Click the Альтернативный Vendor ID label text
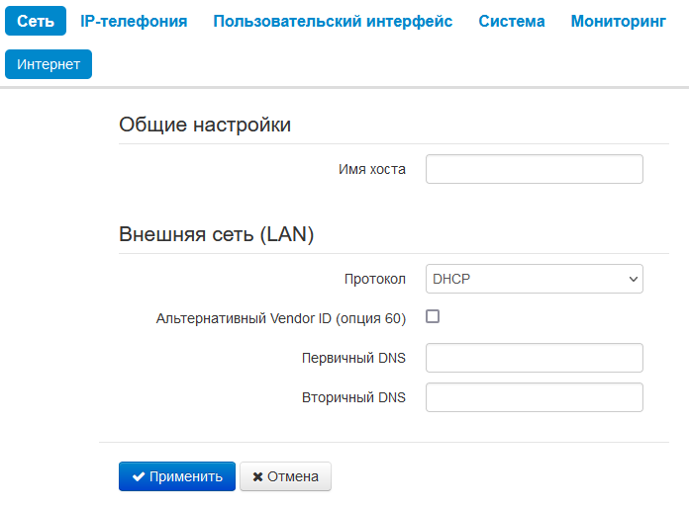Screen dimensions: 689x509 click(x=281, y=318)
